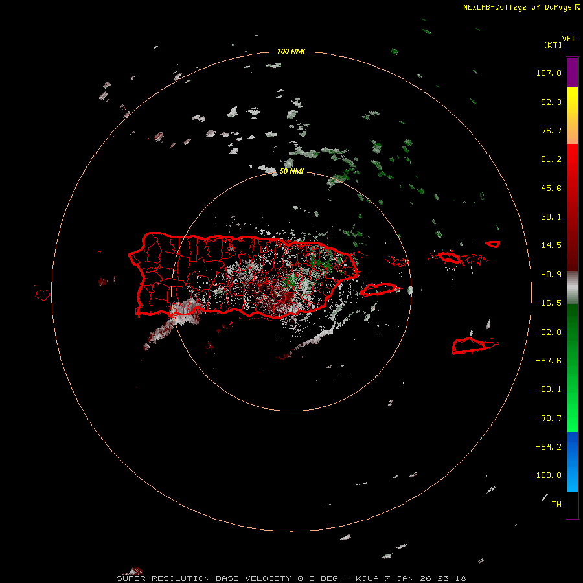583x583 pixels.
Task: Click the NEXLAB-College of DuPage label
Action: (x=521, y=7)
